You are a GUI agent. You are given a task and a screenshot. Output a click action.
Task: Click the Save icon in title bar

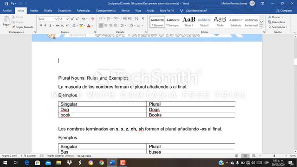6,4
